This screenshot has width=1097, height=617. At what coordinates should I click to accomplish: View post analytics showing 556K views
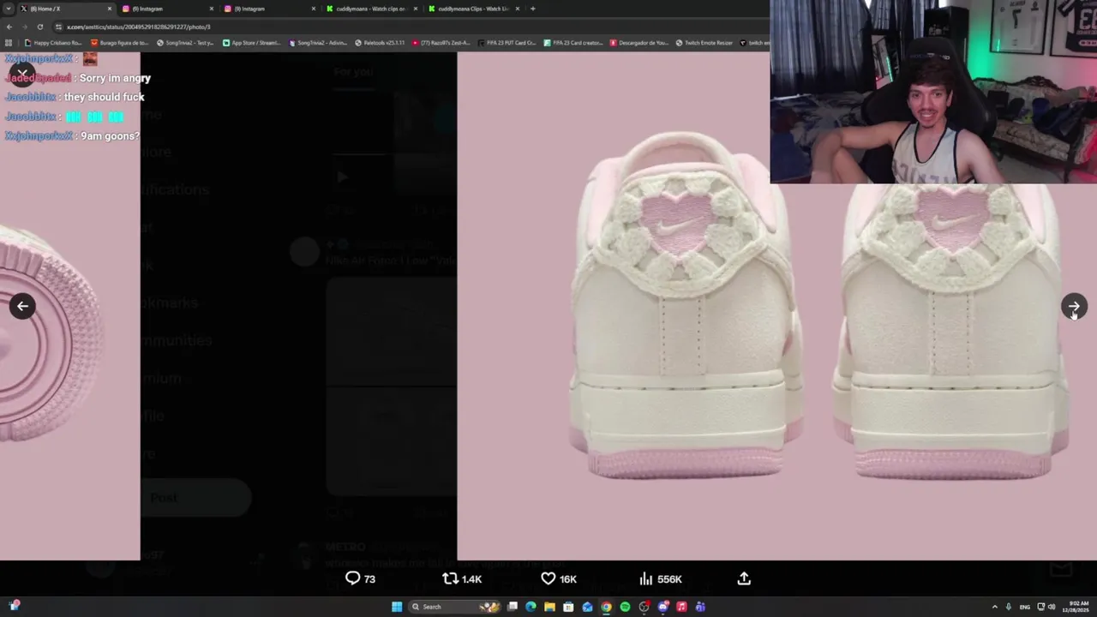pos(661,578)
